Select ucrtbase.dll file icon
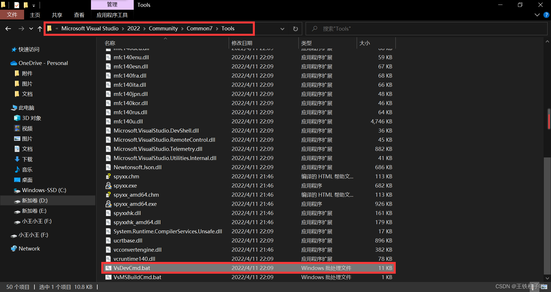The height and width of the screenshot is (292, 551). (108, 240)
